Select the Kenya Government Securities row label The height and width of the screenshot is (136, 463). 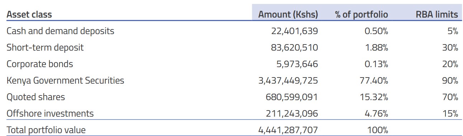(65, 81)
